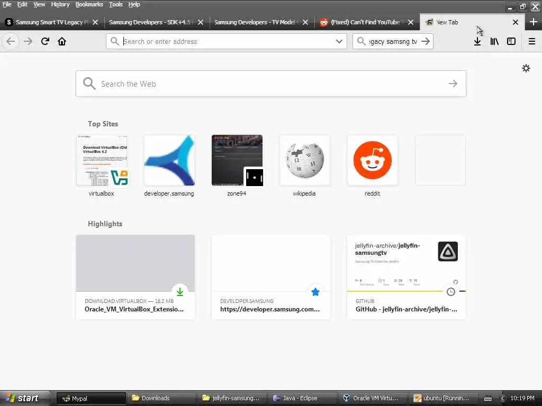Close the Samsung Developers SDK tab
Image resolution: width=542 pixels, height=406 pixels.
pos(201,22)
